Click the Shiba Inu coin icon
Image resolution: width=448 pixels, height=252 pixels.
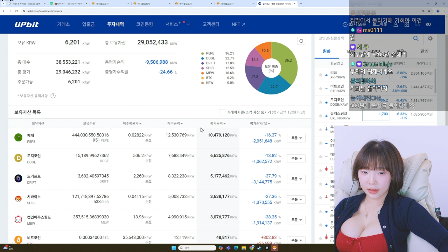[x=18, y=199]
